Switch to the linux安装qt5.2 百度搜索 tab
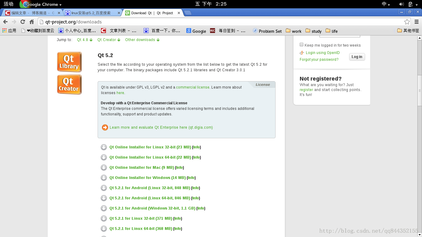Screen dimensions: 422x237 pos(93,13)
